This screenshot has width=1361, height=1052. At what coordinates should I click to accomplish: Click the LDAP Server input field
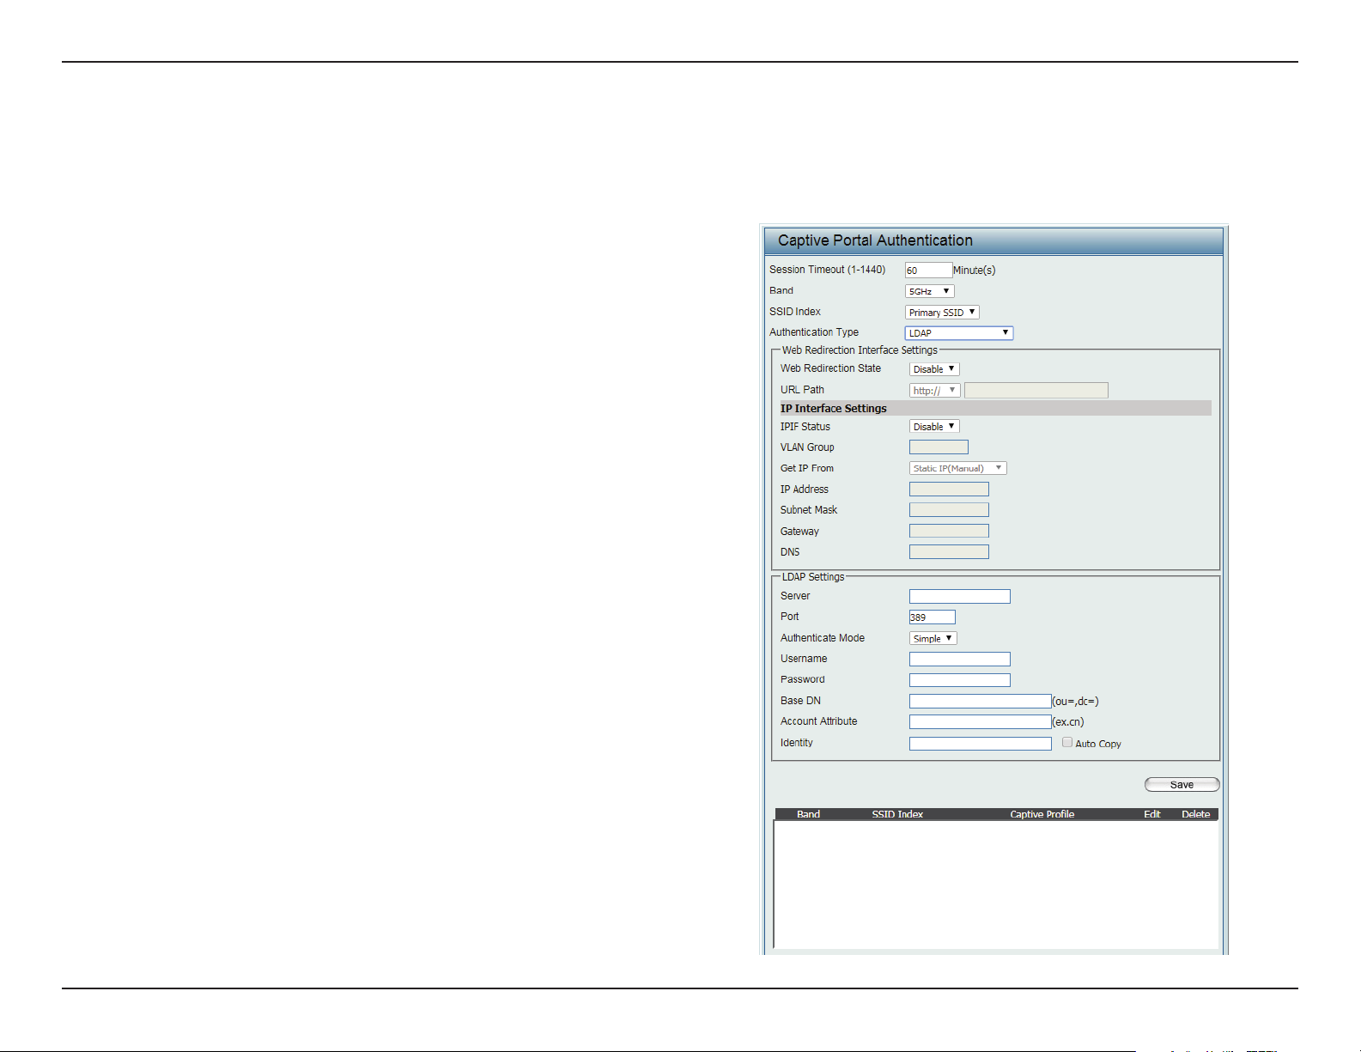coord(960,597)
